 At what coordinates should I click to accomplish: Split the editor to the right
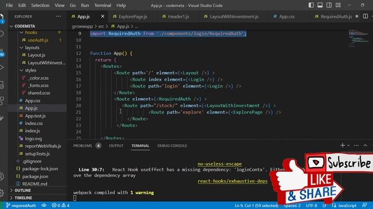[365, 16]
